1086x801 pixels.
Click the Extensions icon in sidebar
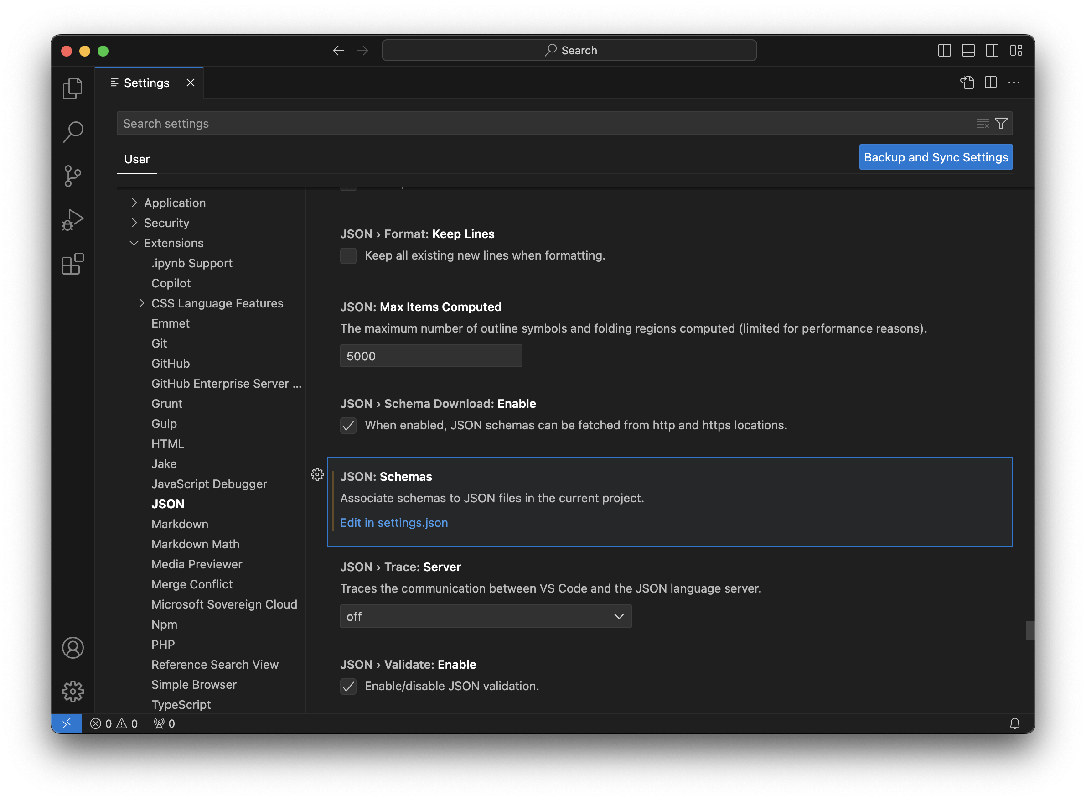pyautogui.click(x=73, y=263)
